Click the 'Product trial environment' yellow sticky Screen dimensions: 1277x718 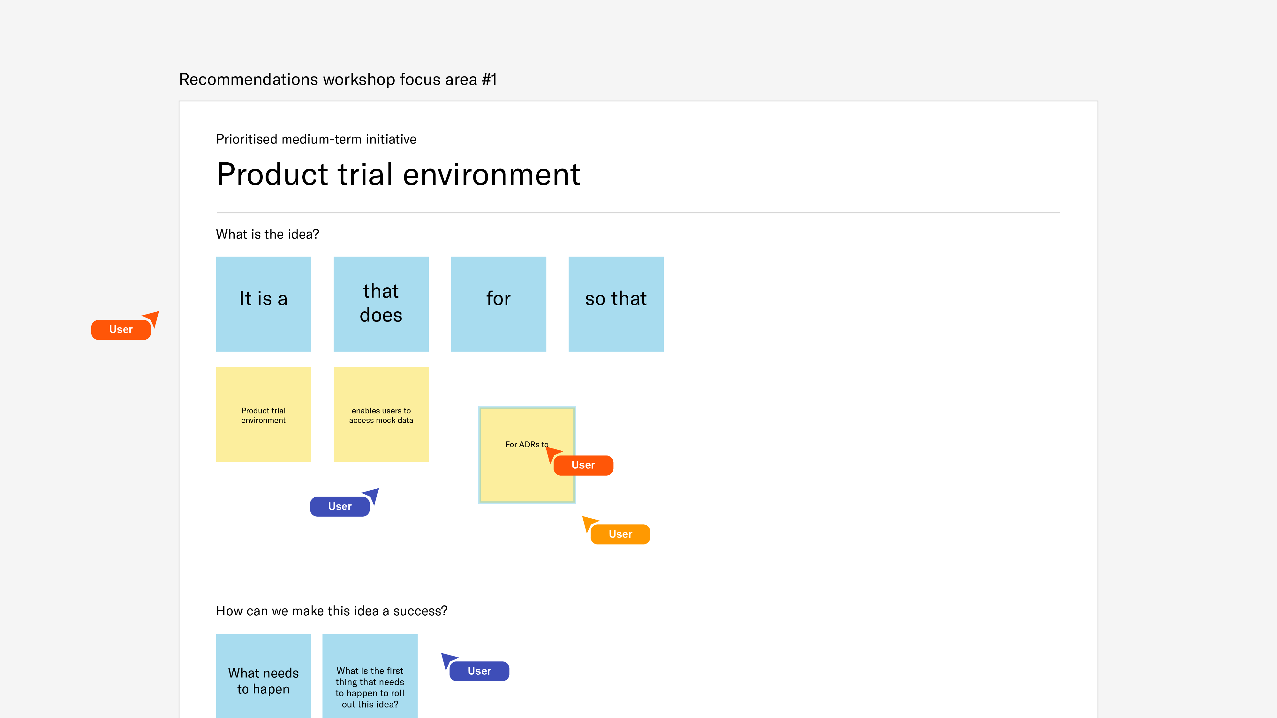263,415
